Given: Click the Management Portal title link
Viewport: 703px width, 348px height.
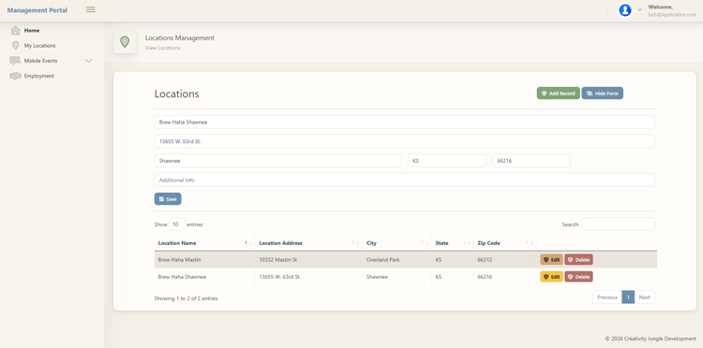Looking at the screenshot, I should point(37,10).
